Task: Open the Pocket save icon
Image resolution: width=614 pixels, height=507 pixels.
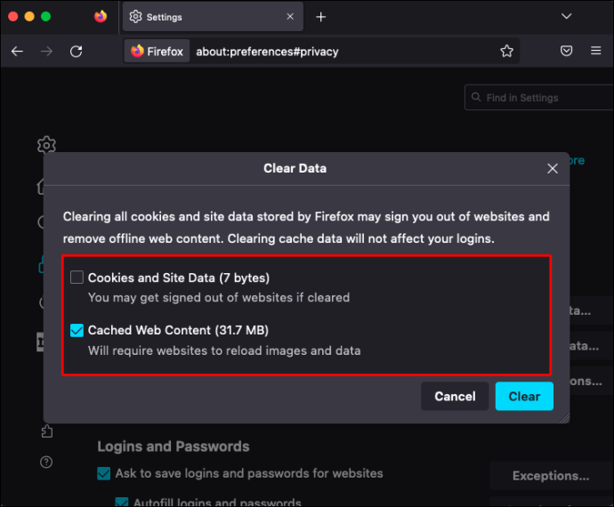Action: tap(566, 52)
